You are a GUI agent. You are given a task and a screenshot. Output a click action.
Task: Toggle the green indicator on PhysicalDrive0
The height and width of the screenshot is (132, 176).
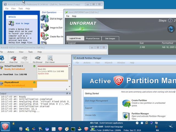coord(34,82)
